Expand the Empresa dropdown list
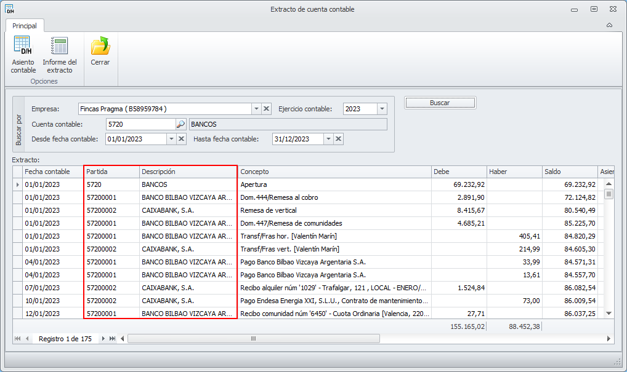This screenshot has height=372, width=627. tap(256, 109)
